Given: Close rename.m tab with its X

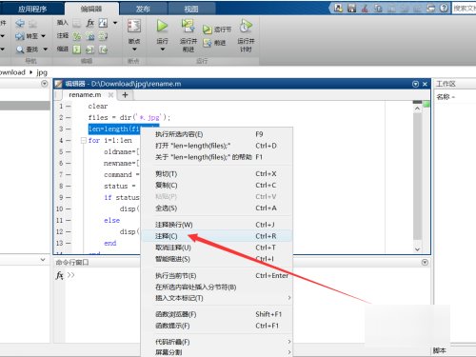Looking at the screenshot, I should click(x=110, y=94).
